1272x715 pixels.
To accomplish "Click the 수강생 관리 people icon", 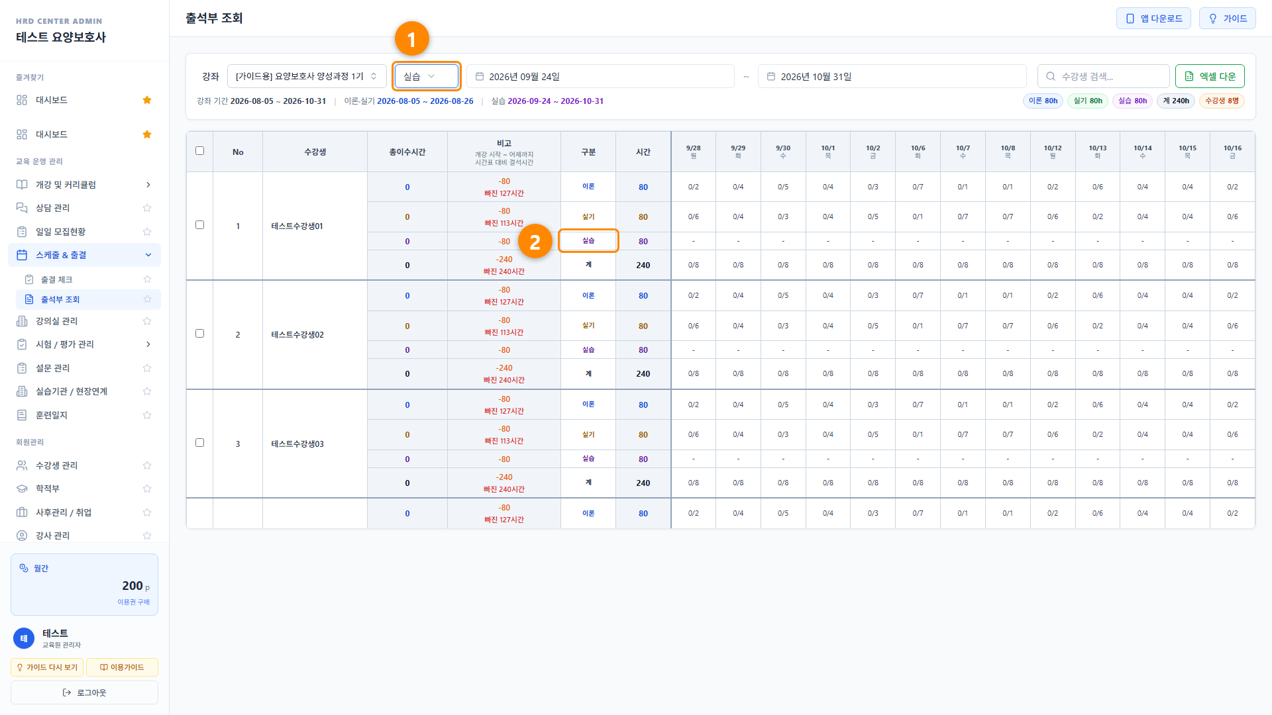I will pos(22,465).
